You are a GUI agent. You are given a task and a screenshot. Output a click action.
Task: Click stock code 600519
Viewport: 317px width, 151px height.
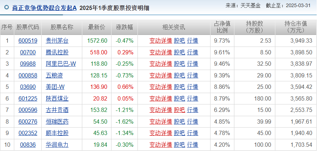point(28,41)
